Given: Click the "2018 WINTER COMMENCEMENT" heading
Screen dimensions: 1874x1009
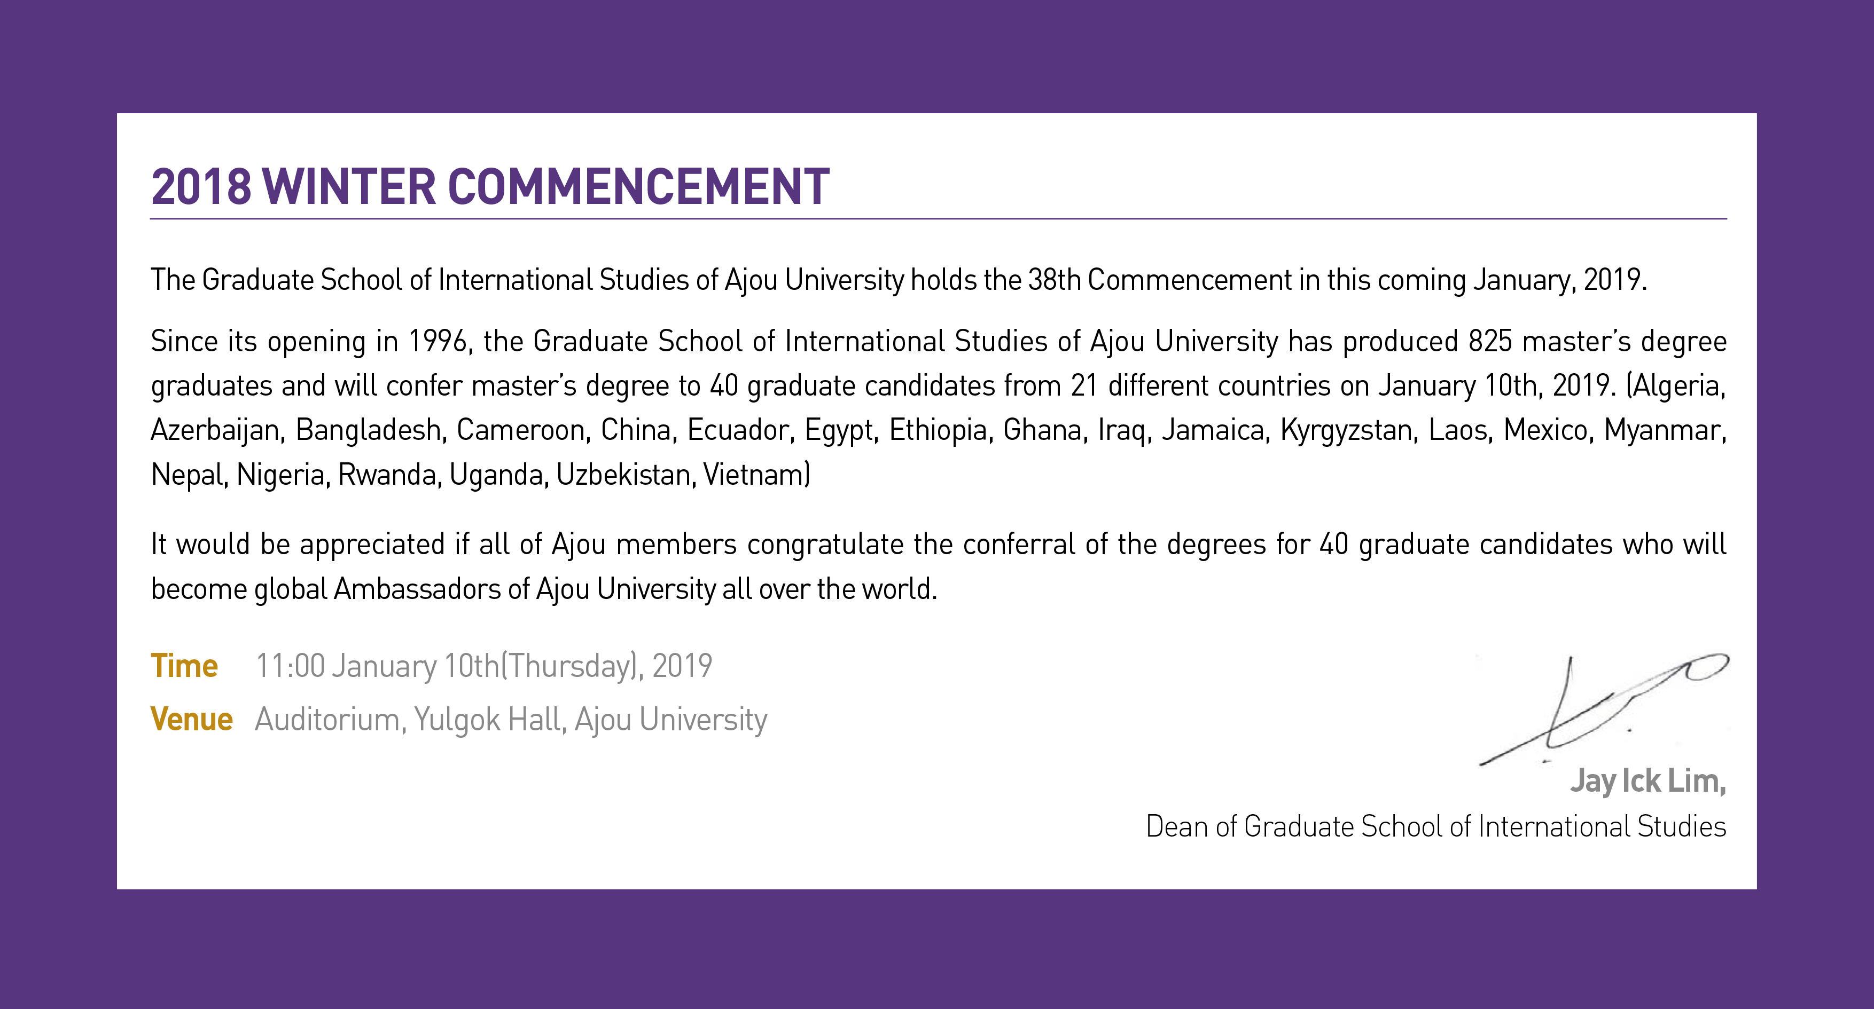Looking at the screenshot, I should (x=489, y=187).
